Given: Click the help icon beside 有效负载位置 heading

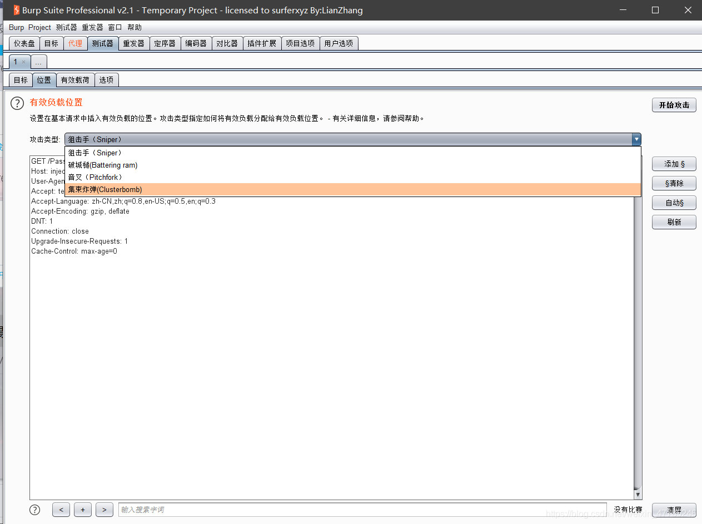Looking at the screenshot, I should coord(18,103).
